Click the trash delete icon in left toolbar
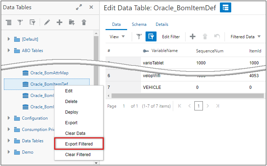The width and height of the screenshot is (267, 166). click(x=84, y=22)
